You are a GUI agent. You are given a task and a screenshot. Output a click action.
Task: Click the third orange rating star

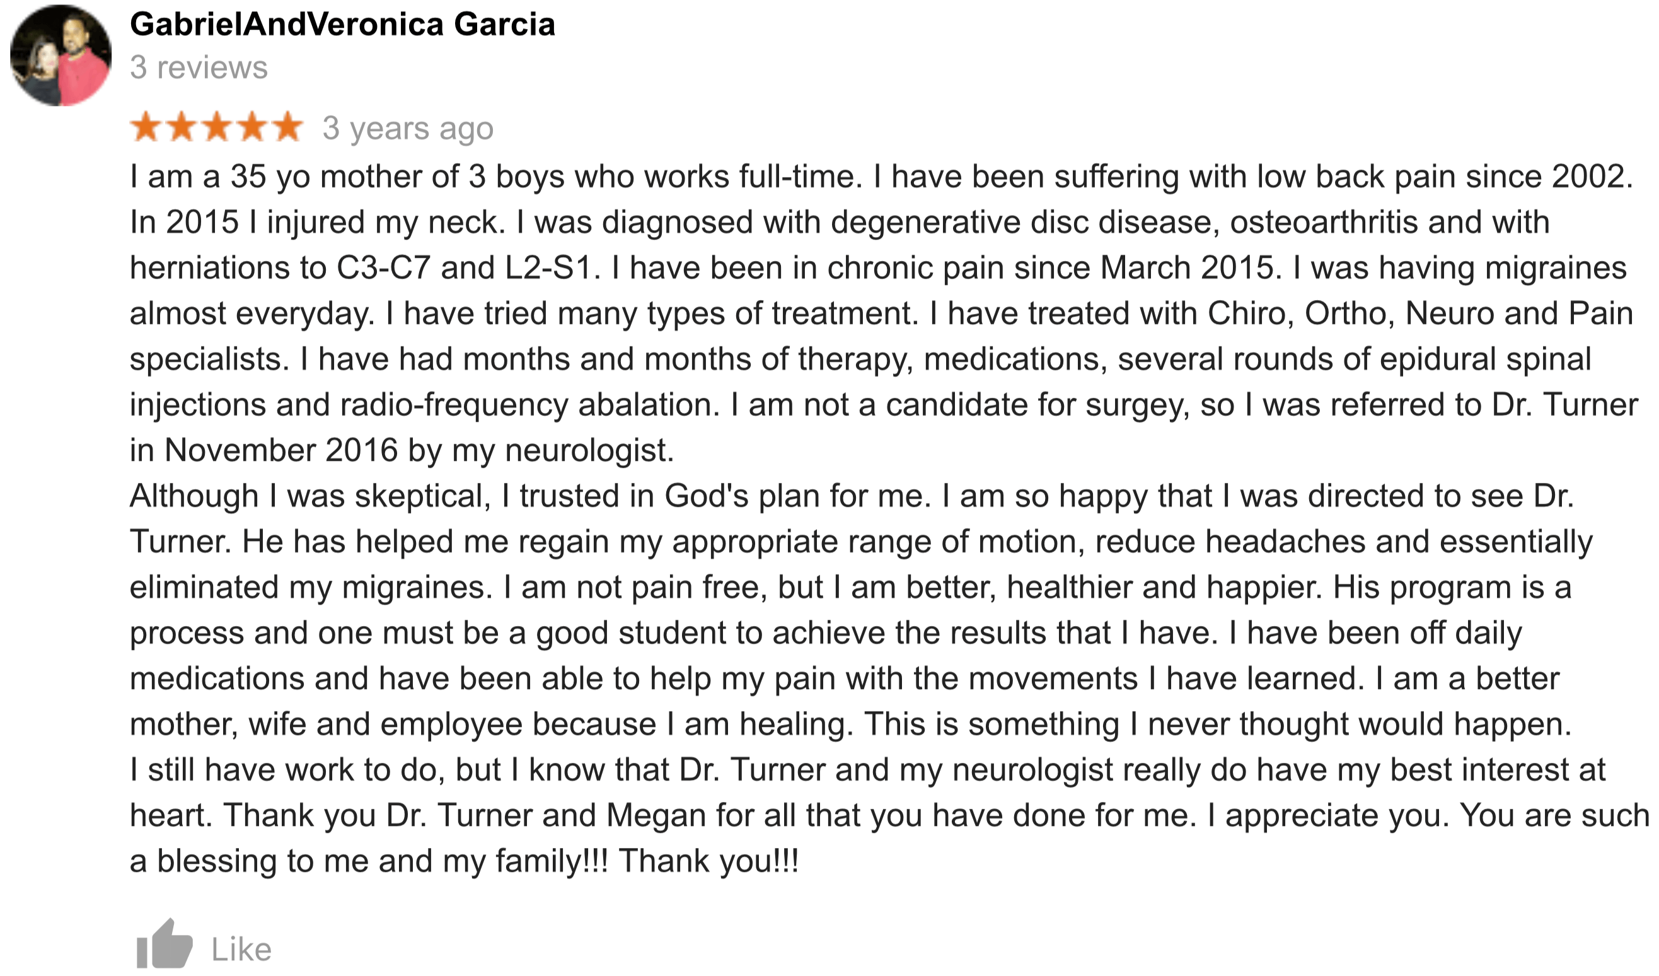click(x=217, y=127)
